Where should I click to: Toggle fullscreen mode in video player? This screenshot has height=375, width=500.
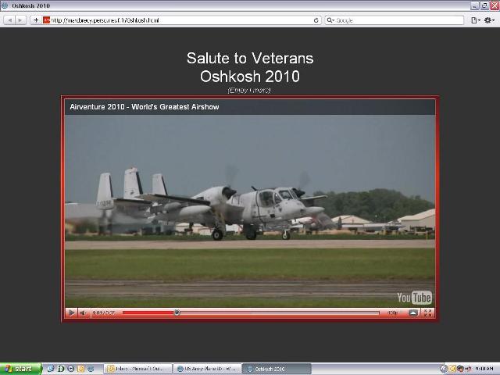tap(427, 312)
